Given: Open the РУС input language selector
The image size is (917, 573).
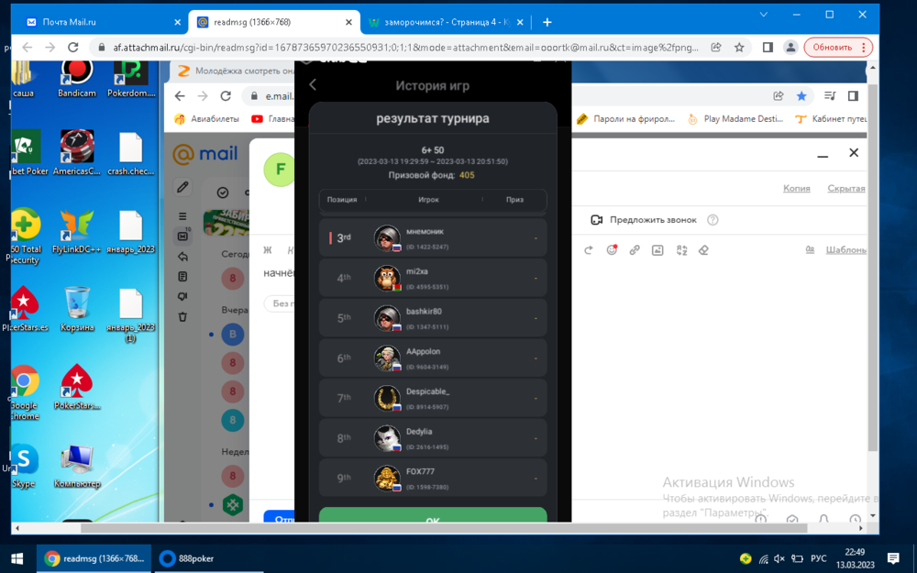Looking at the screenshot, I should [x=818, y=558].
